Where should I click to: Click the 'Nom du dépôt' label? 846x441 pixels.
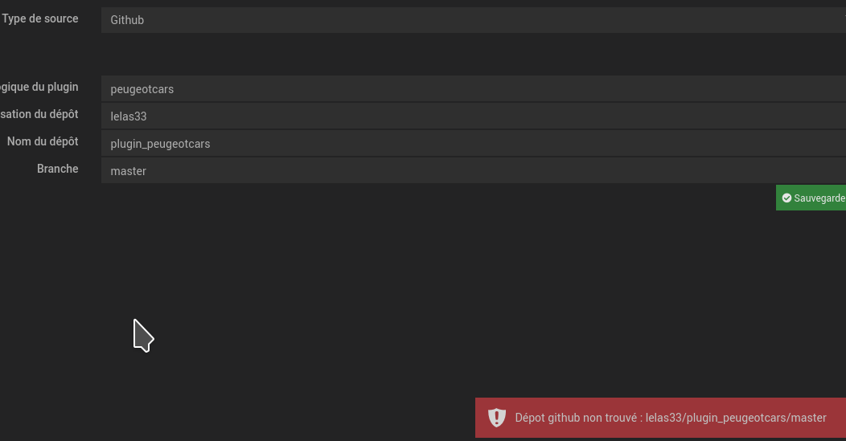point(43,141)
